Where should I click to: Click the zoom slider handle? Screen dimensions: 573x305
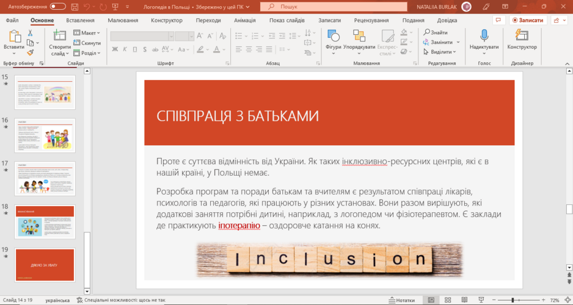(513, 300)
